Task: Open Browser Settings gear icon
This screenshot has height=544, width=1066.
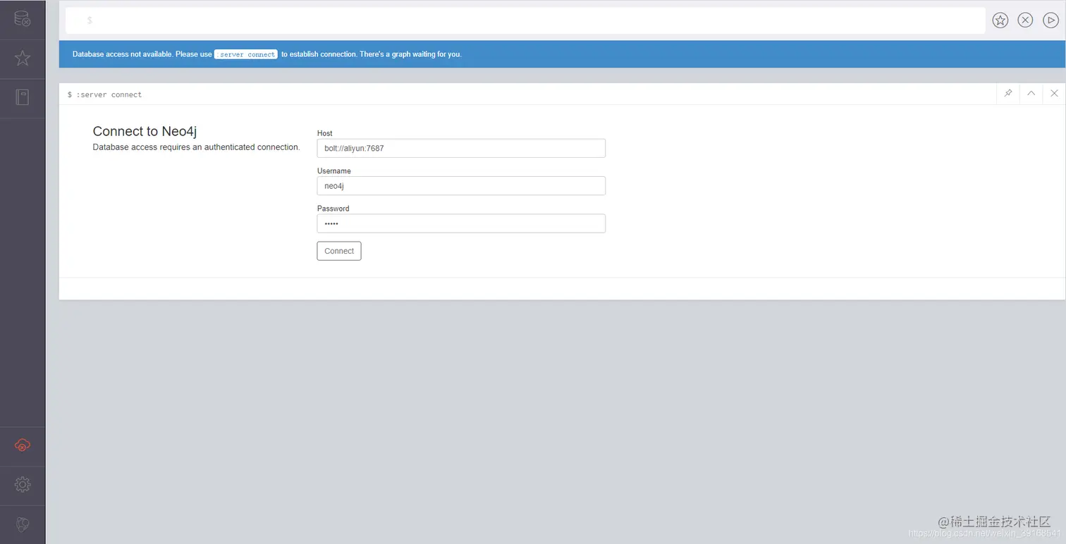Action: point(23,485)
